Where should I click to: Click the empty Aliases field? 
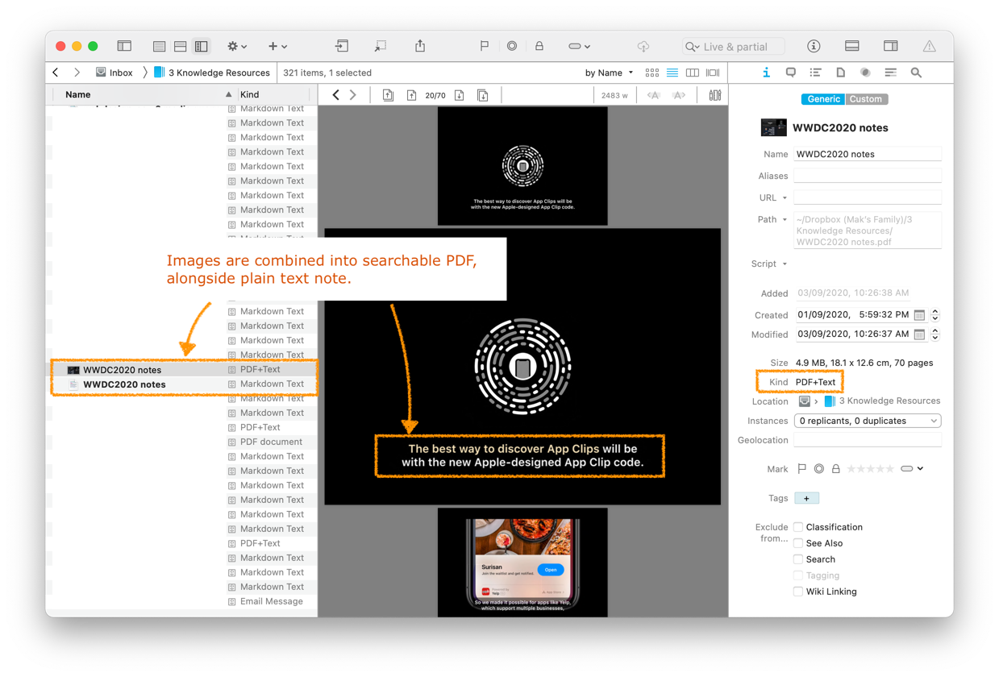[x=868, y=176]
